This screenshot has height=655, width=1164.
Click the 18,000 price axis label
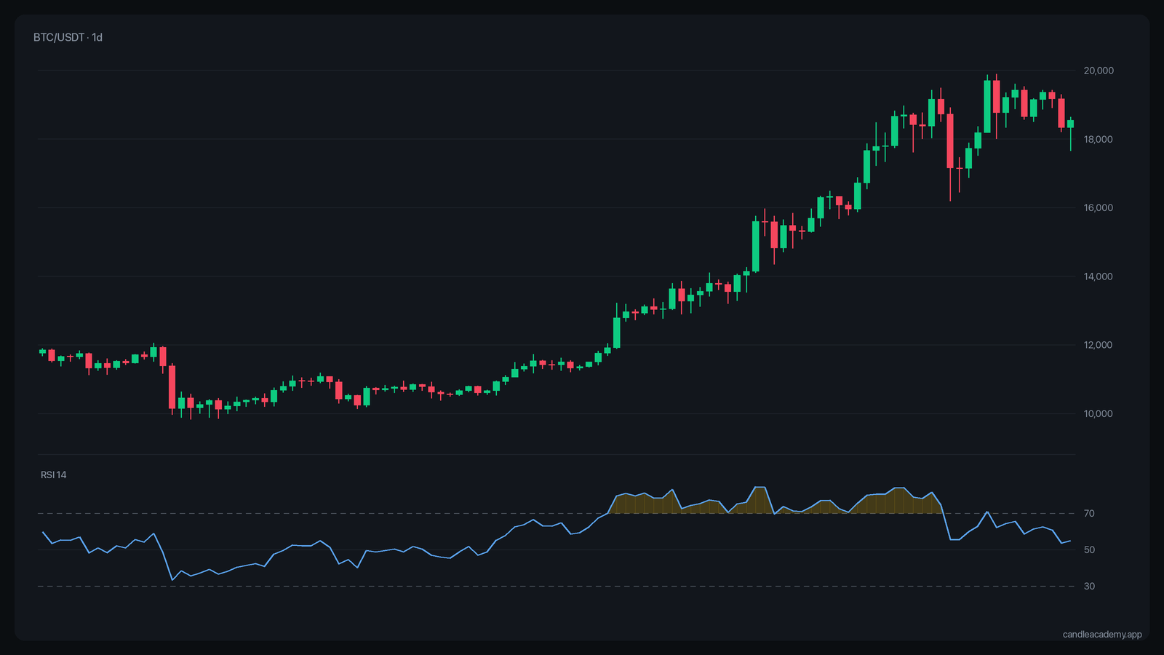coord(1099,139)
